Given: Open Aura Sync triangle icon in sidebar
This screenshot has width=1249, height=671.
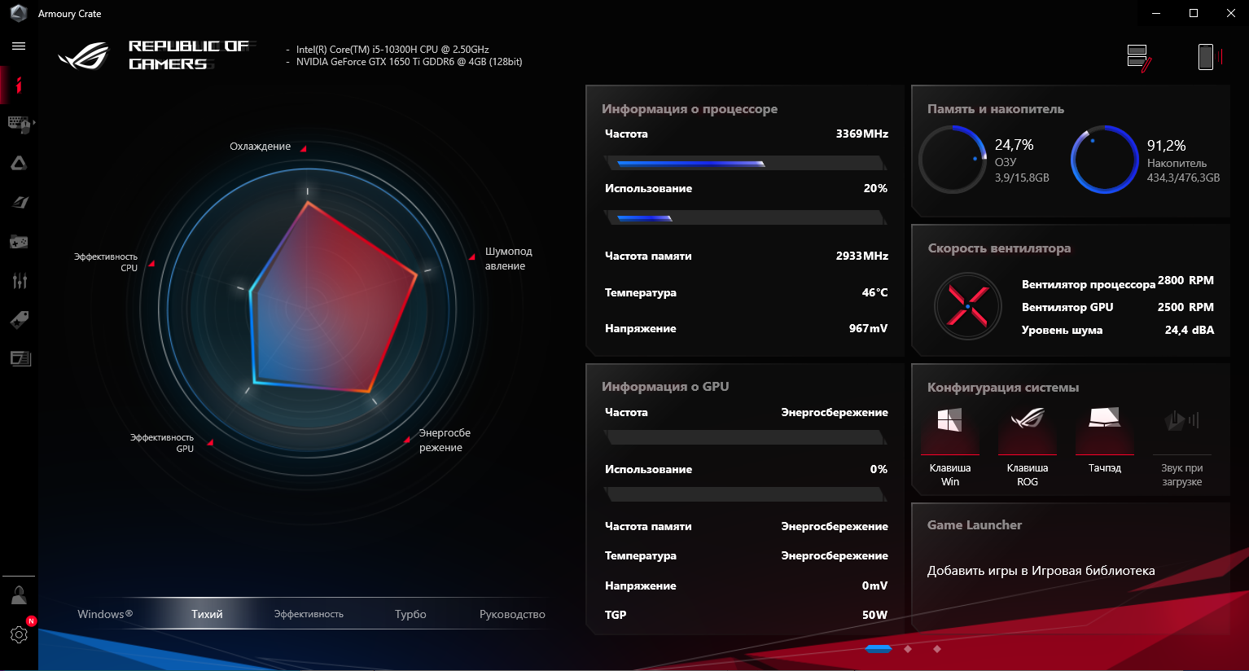Looking at the screenshot, I should (19, 163).
